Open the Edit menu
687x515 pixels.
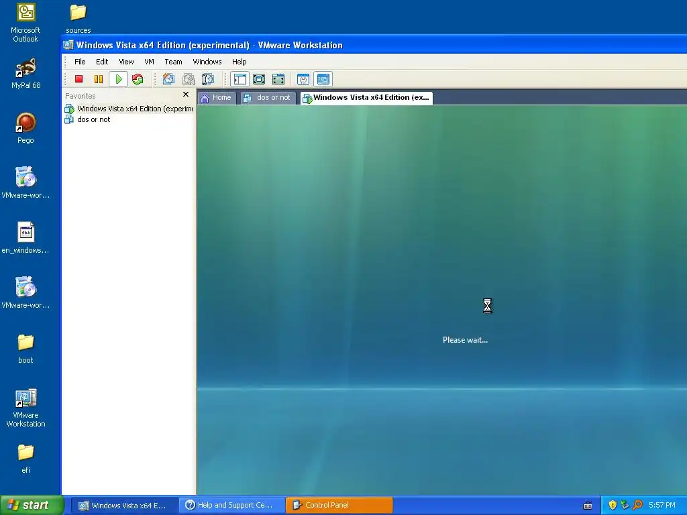(x=102, y=62)
